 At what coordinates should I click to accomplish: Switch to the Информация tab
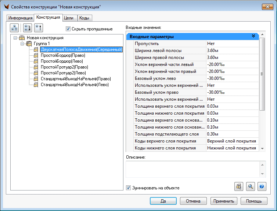[x=21, y=18]
